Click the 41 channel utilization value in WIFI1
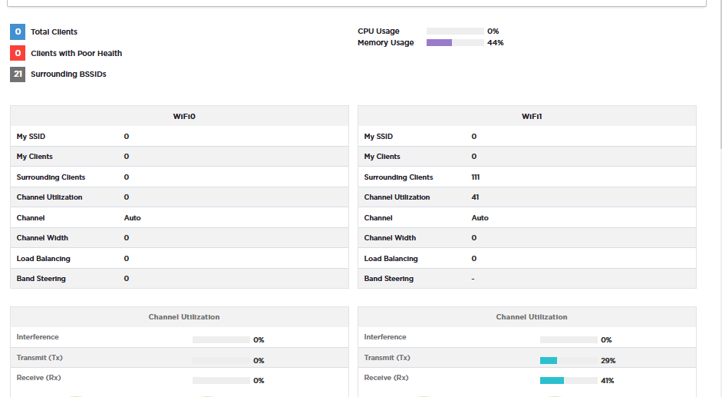This screenshot has width=722, height=397. click(x=475, y=197)
